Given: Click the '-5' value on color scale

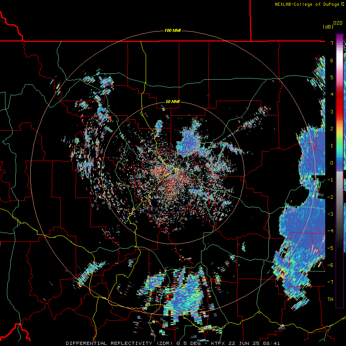Looking at the screenshot, I should point(330,248).
